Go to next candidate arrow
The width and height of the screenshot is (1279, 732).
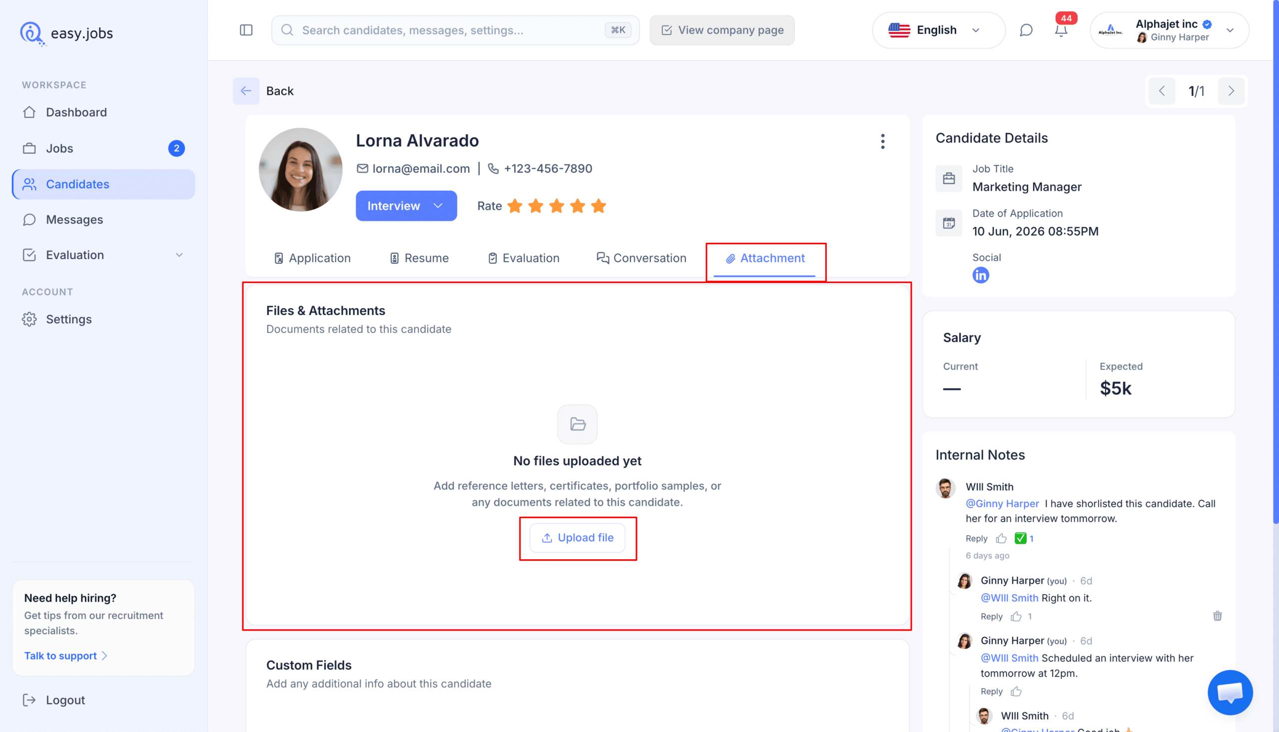[1231, 91]
